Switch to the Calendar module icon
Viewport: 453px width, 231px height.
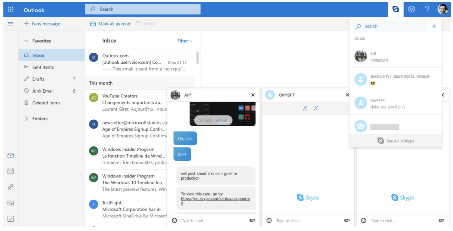(x=11, y=171)
